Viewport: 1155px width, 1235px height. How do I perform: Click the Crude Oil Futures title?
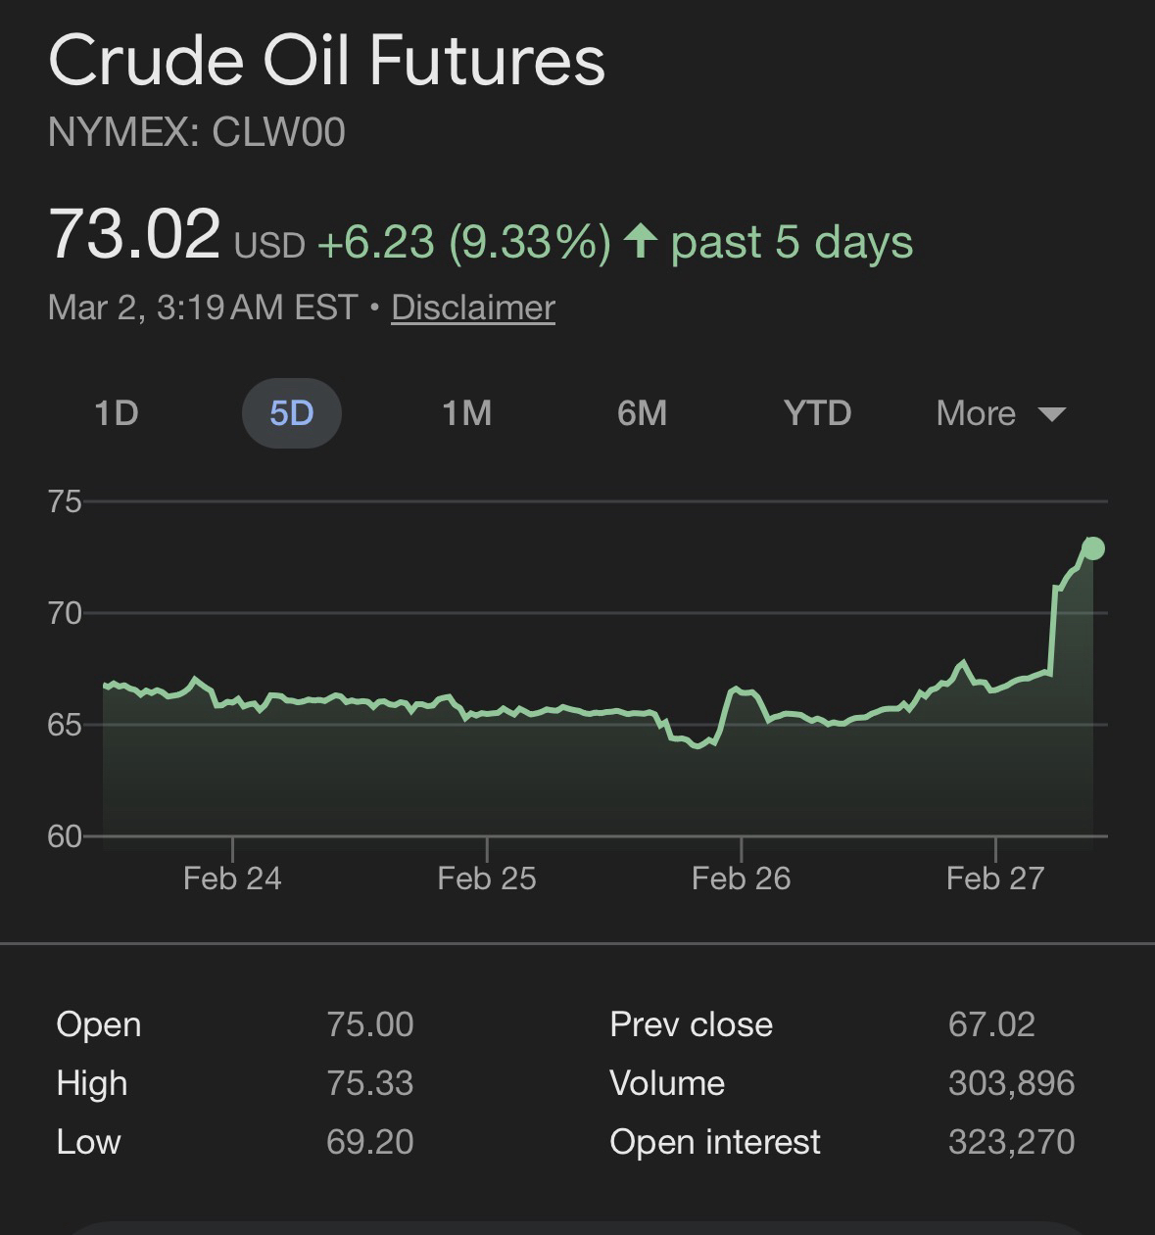(x=326, y=61)
